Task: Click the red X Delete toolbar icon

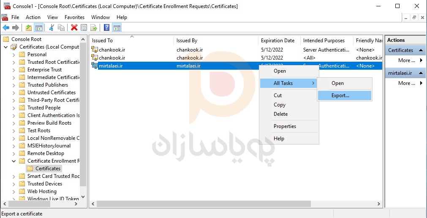Action: tap(74, 28)
